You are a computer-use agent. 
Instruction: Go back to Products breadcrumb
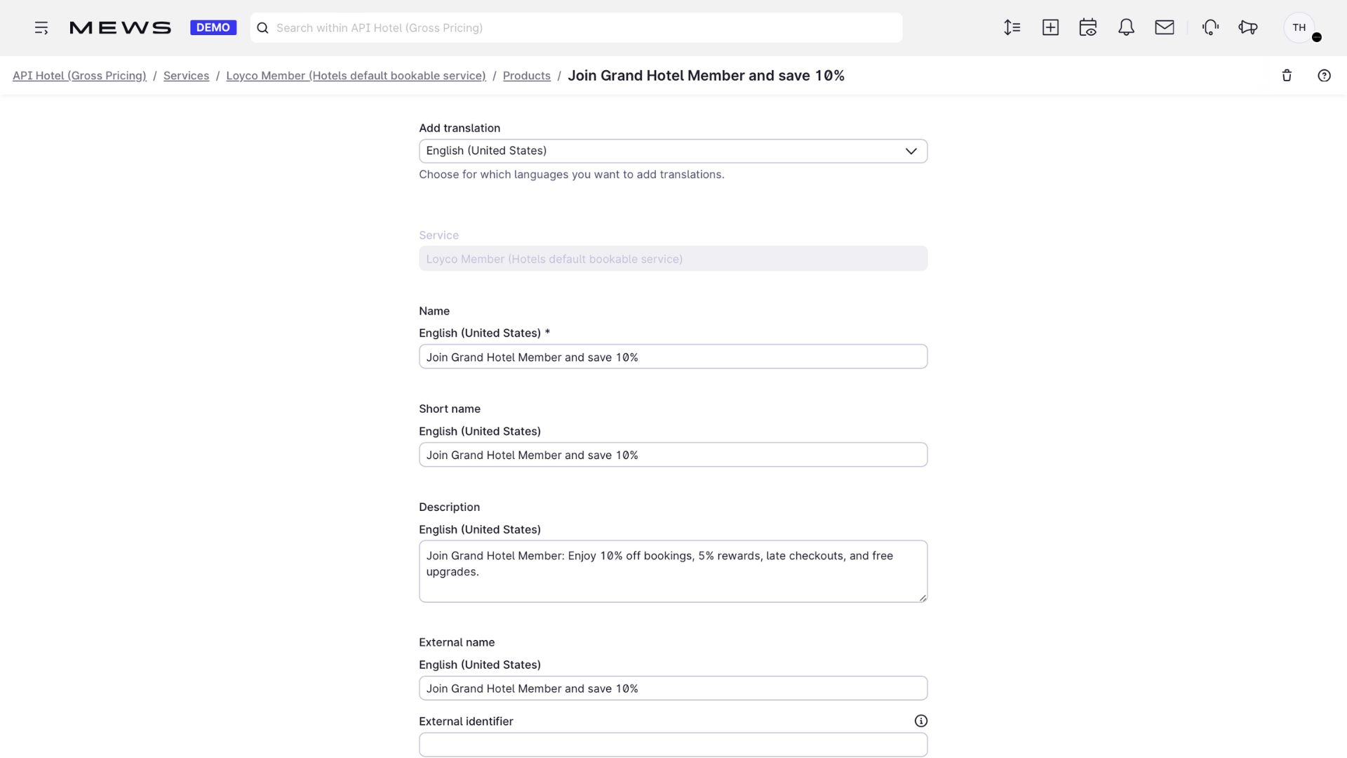pos(526,76)
